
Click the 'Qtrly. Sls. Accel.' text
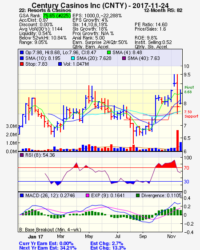click(x=152, y=47)
